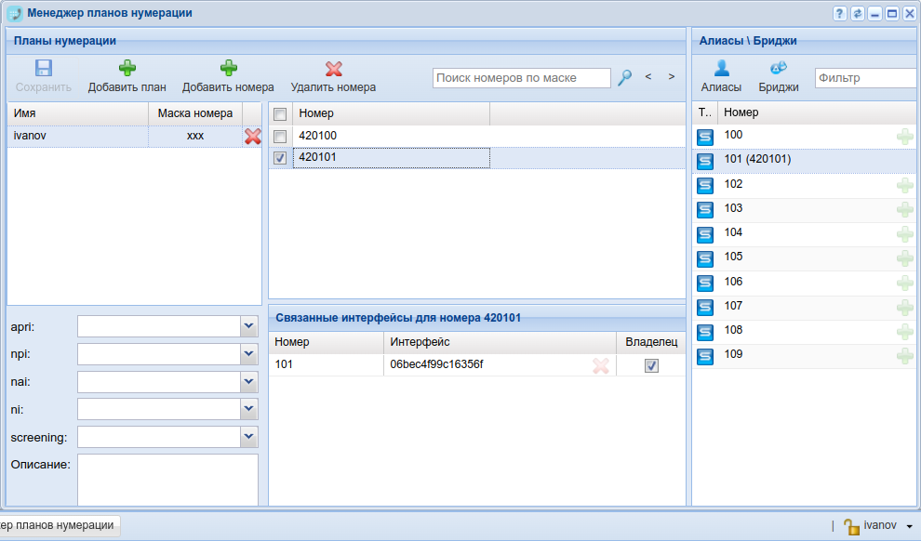Expand the npi dropdown

pos(248,354)
